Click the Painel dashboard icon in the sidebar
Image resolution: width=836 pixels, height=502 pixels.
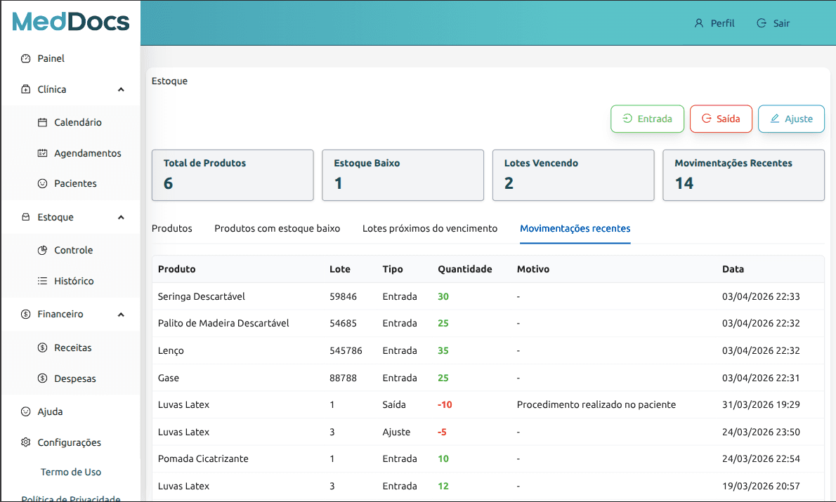(25, 58)
